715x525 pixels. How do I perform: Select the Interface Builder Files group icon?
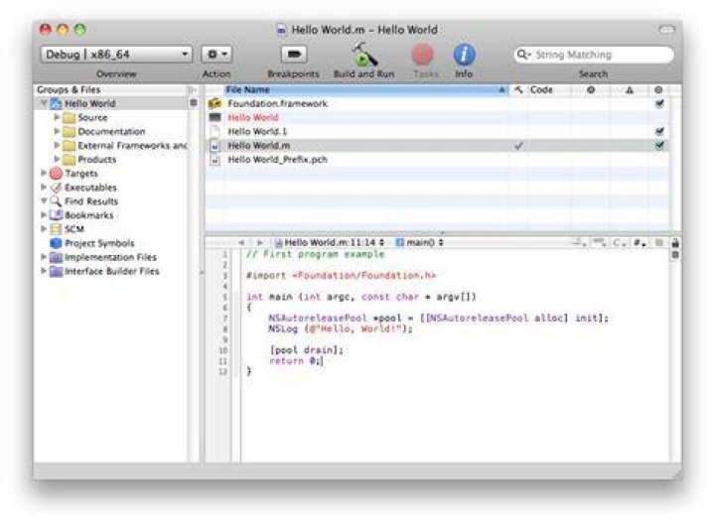pos(56,271)
